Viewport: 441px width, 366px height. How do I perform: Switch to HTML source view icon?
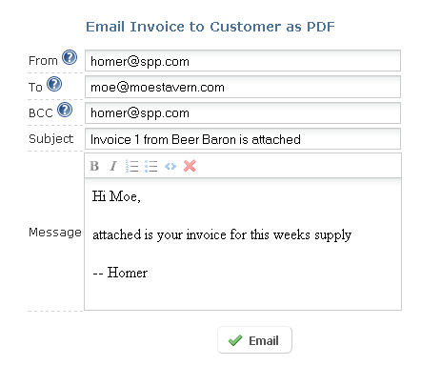(x=170, y=166)
